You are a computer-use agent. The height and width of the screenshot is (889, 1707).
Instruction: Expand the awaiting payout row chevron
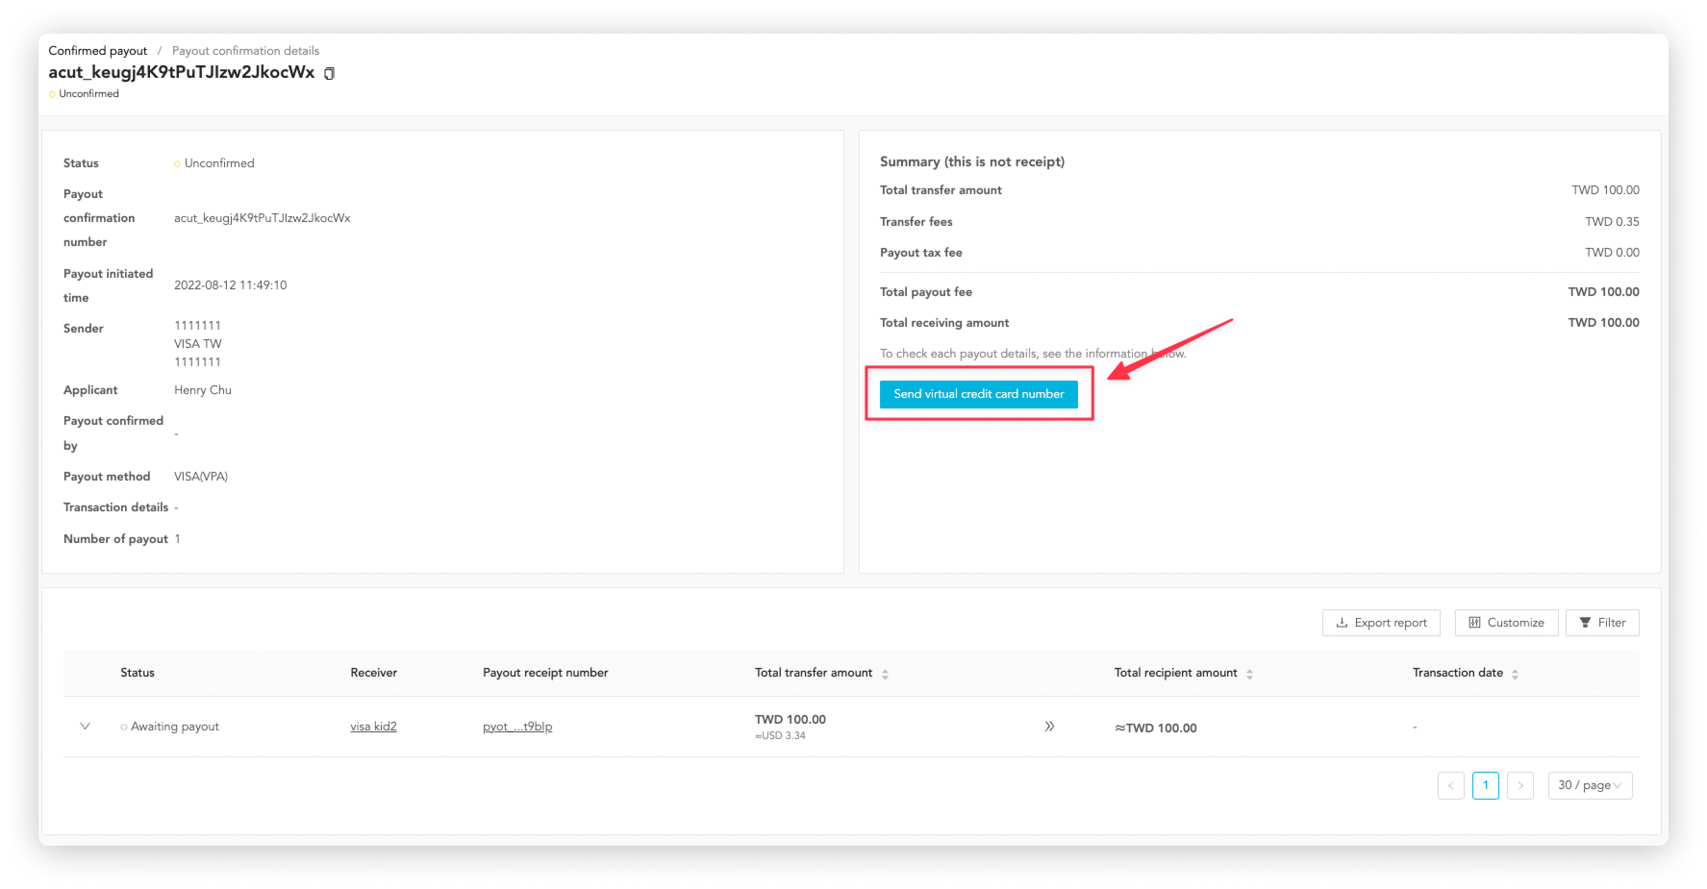pos(85,726)
